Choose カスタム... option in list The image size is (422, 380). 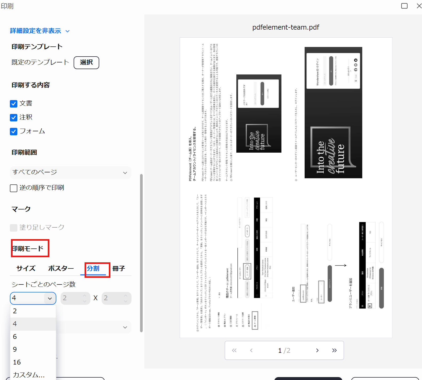pyautogui.click(x=33, y=375)
